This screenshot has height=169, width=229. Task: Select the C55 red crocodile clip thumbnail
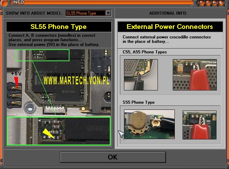coord(195,74)
